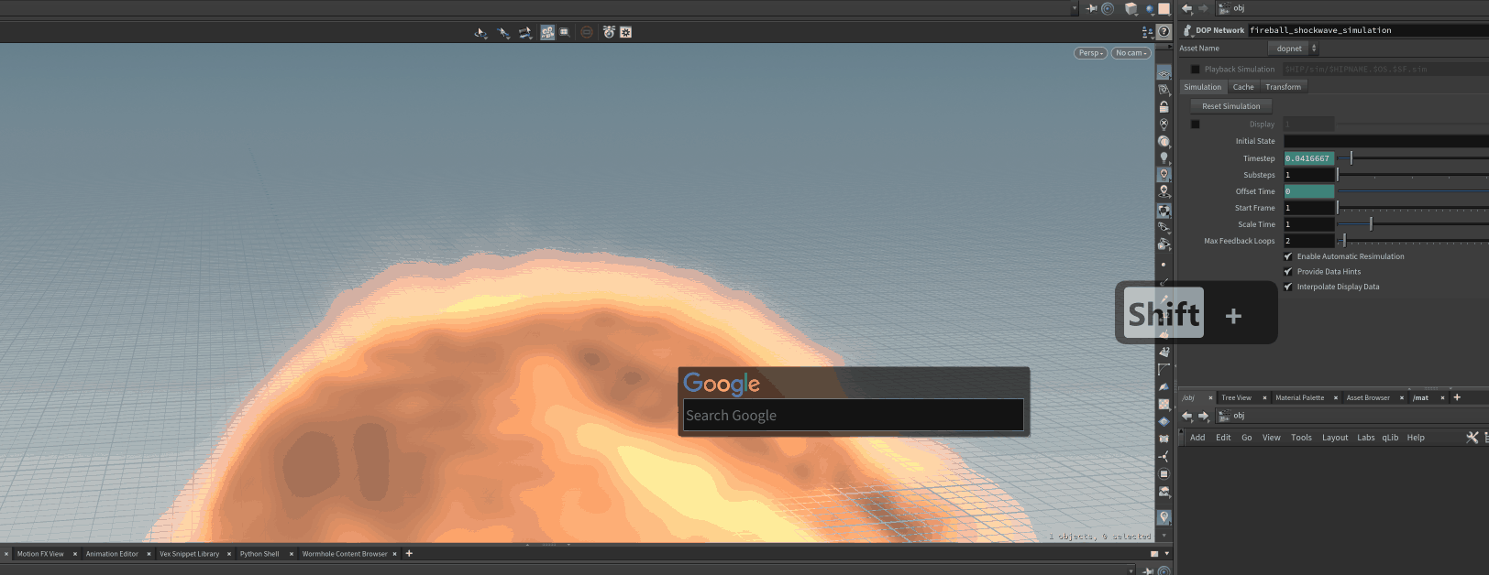The height and width of the screenshot is (575, 1489).
Task: Click the map marker icon at sidebar bottom
Action: coord(1164,517)
